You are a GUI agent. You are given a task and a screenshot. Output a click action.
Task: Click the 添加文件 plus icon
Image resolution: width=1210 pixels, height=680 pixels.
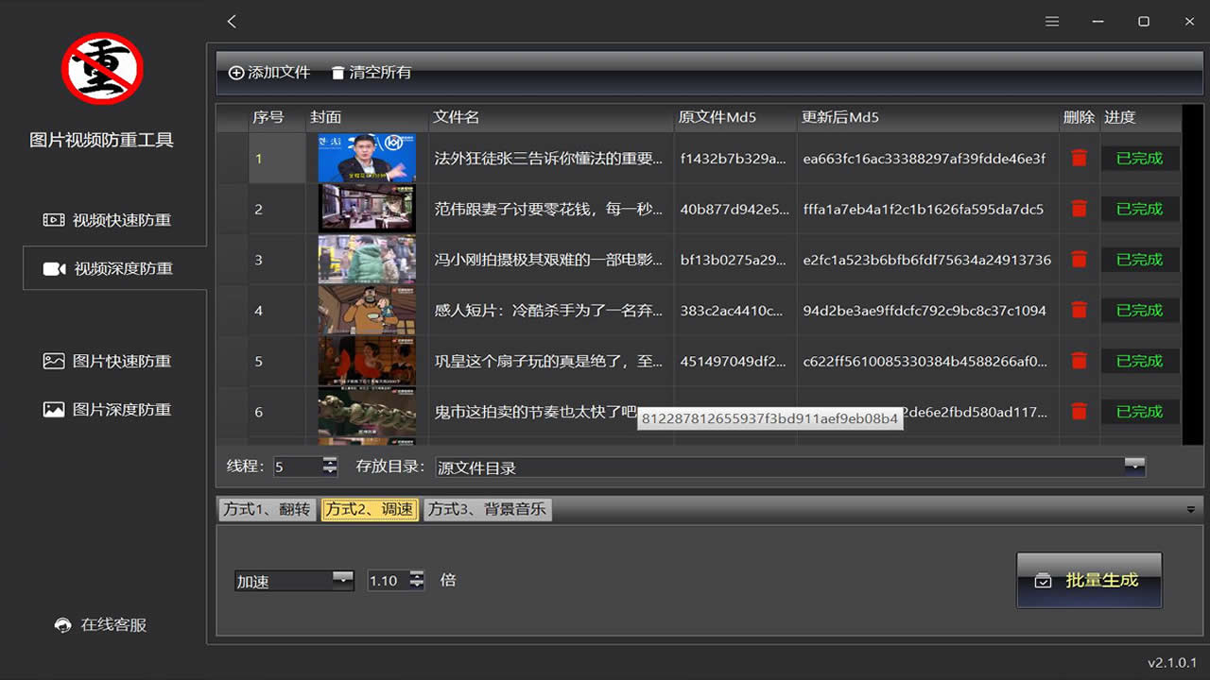coord(235,73)
